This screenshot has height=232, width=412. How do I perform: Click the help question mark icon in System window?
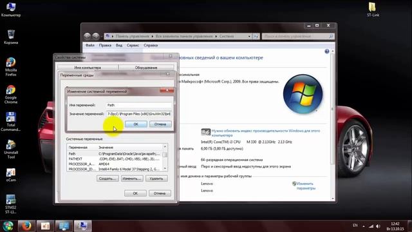326,52
